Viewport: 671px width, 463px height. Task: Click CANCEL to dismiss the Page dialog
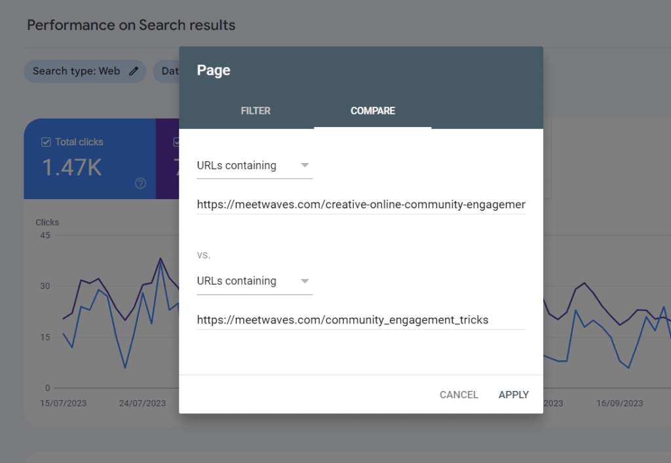point(459,394)
